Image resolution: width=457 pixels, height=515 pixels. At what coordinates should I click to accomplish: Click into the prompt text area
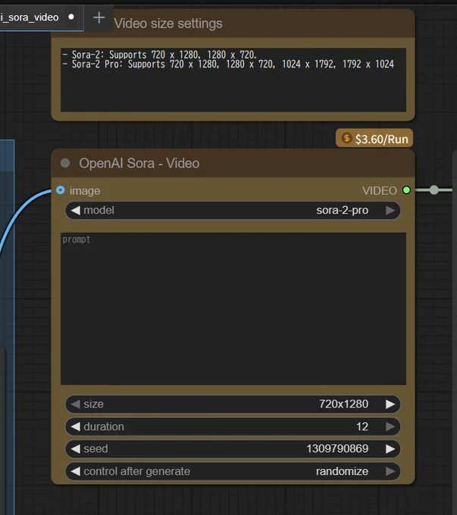tap(233, 309)
